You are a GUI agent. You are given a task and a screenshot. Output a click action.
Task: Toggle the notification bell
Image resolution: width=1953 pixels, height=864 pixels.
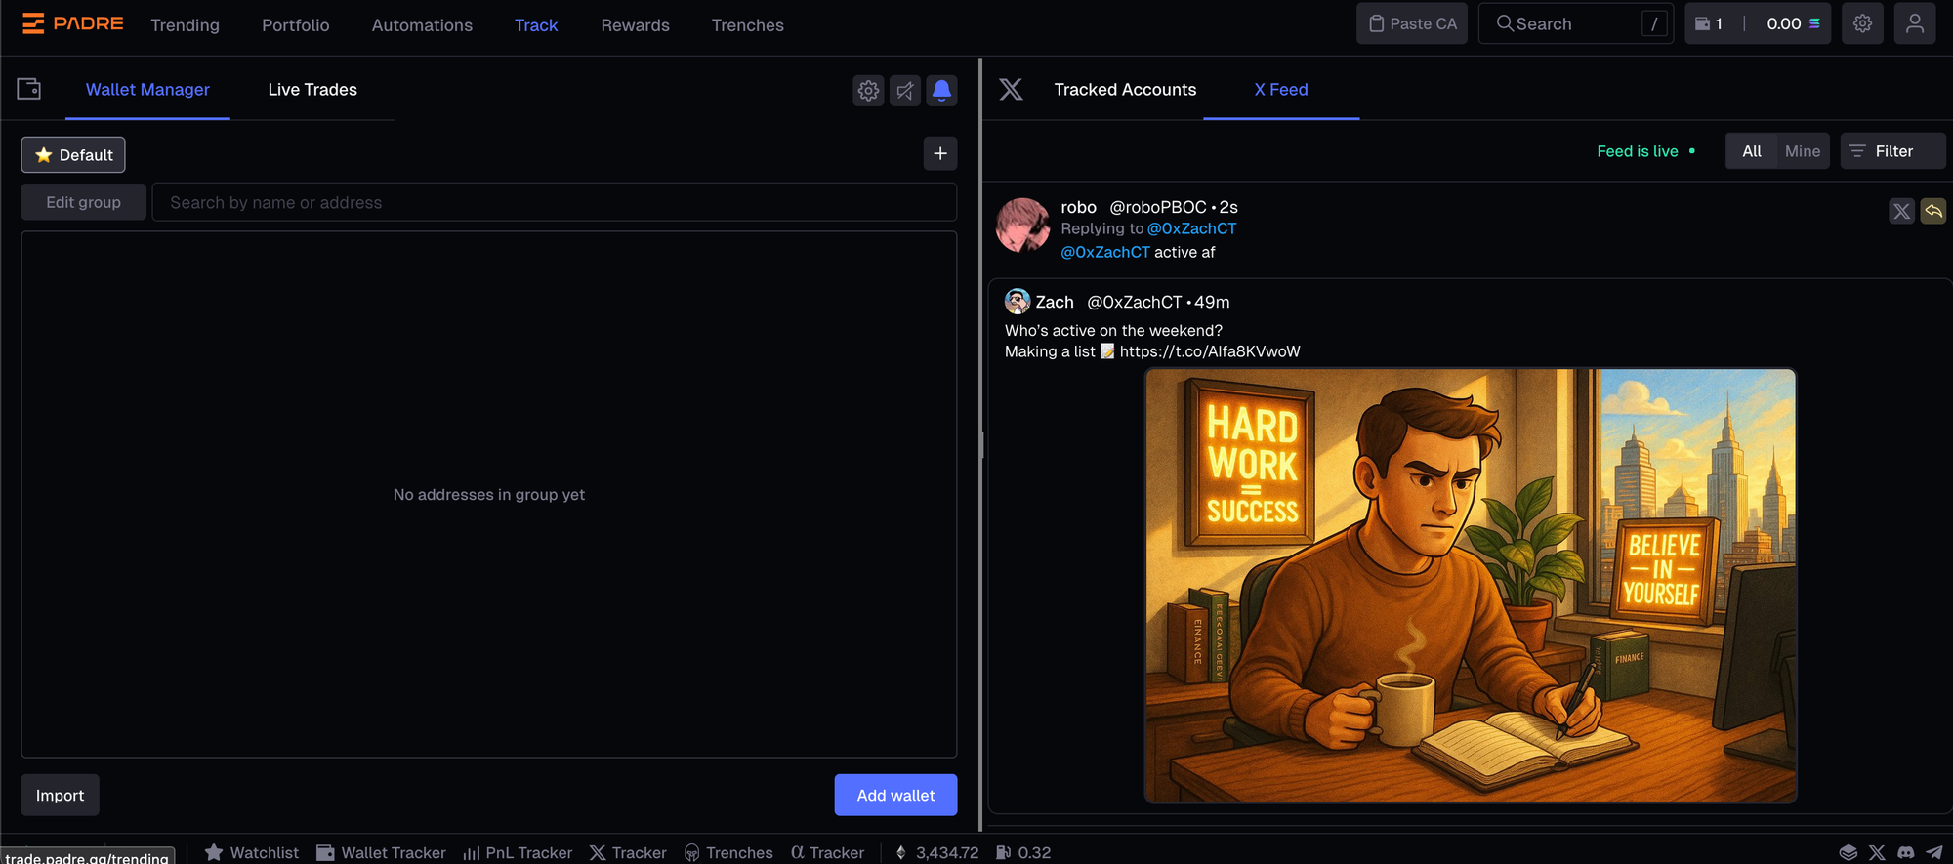(941, 91)
